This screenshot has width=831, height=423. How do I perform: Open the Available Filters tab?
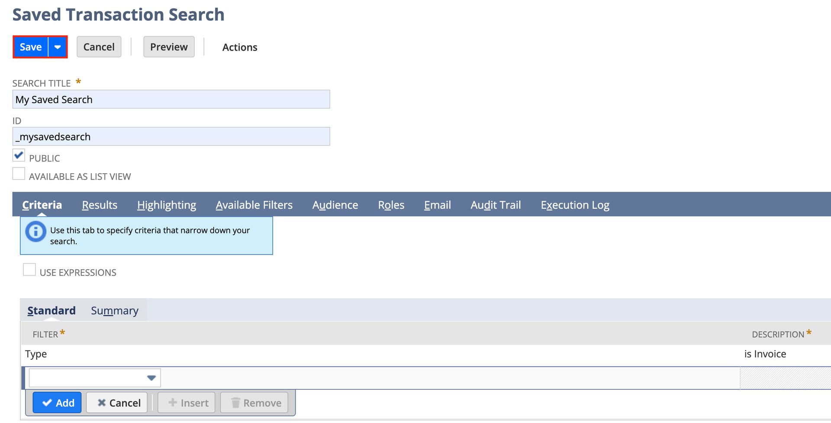point(254,205)
